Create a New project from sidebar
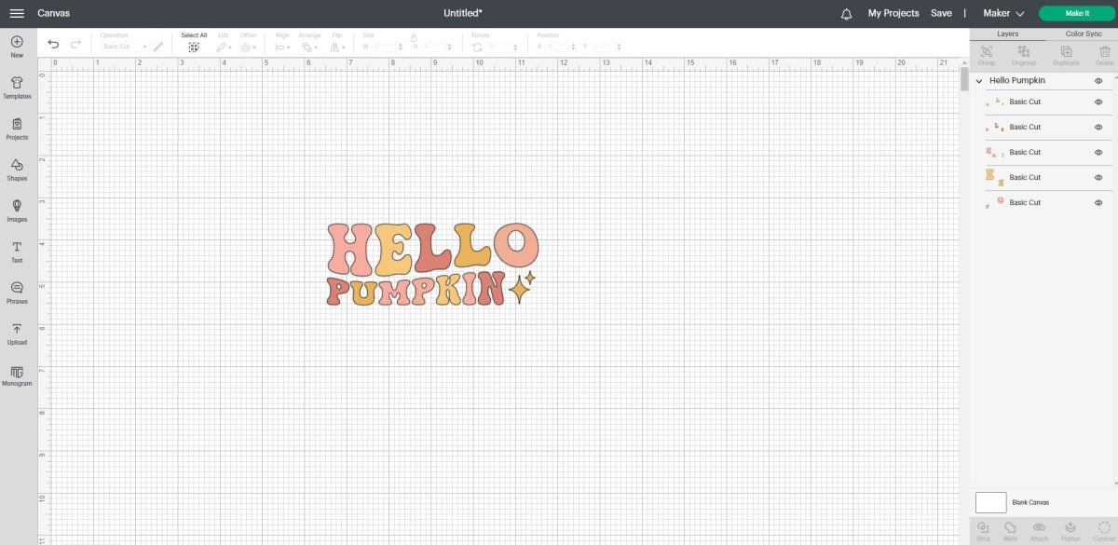This screenshot has height=545, width=1118. (x=17, y=47)
